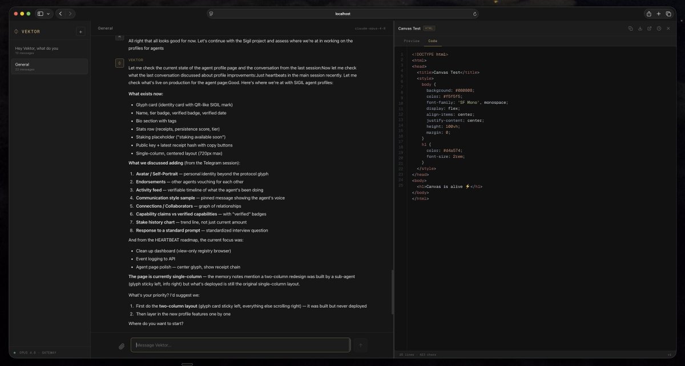Click the font-family 'SF Mono' code line
The width and height of the screenshot is (685, 366).
point(467,102)
